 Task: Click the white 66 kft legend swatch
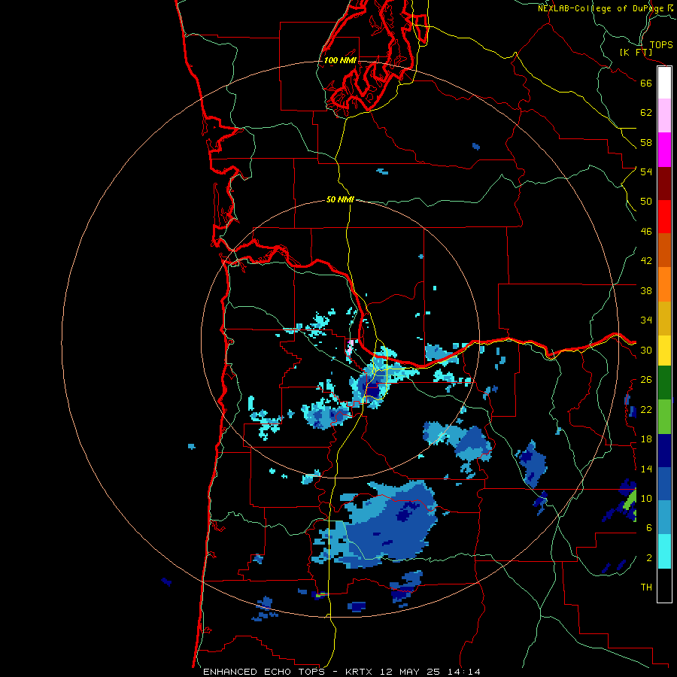point(664,83)
